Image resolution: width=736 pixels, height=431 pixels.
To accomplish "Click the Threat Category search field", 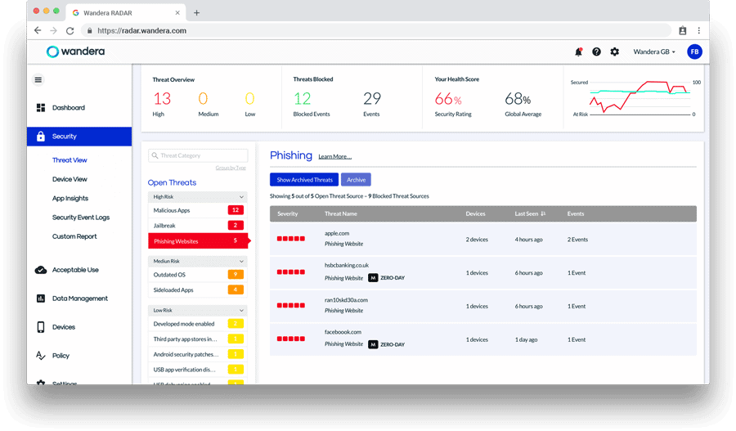I will [x=198, y=155].
